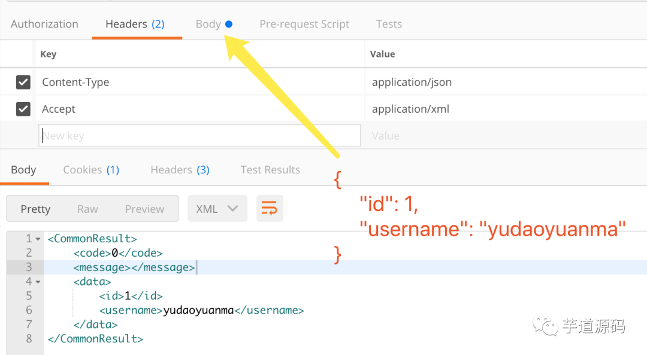Click the username yudaoyuanma line
This screenshot has width=647, height=355.
point(201,311)
